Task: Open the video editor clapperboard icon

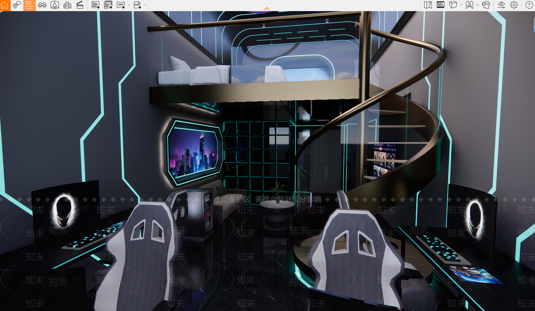Action: (80, 5)
